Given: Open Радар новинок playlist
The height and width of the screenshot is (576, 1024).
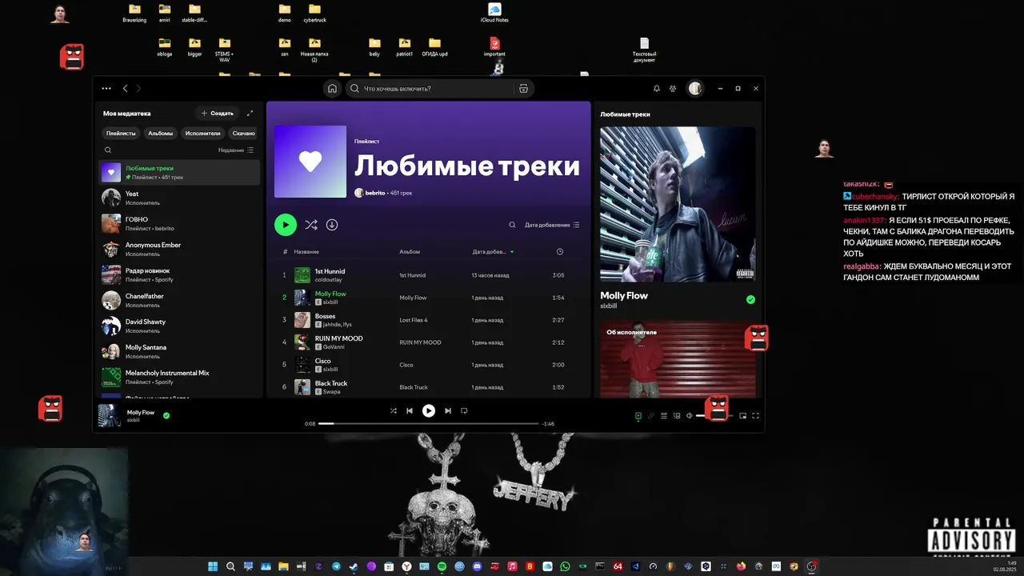Looking at the screenshot, I should (x=180, y=274).
